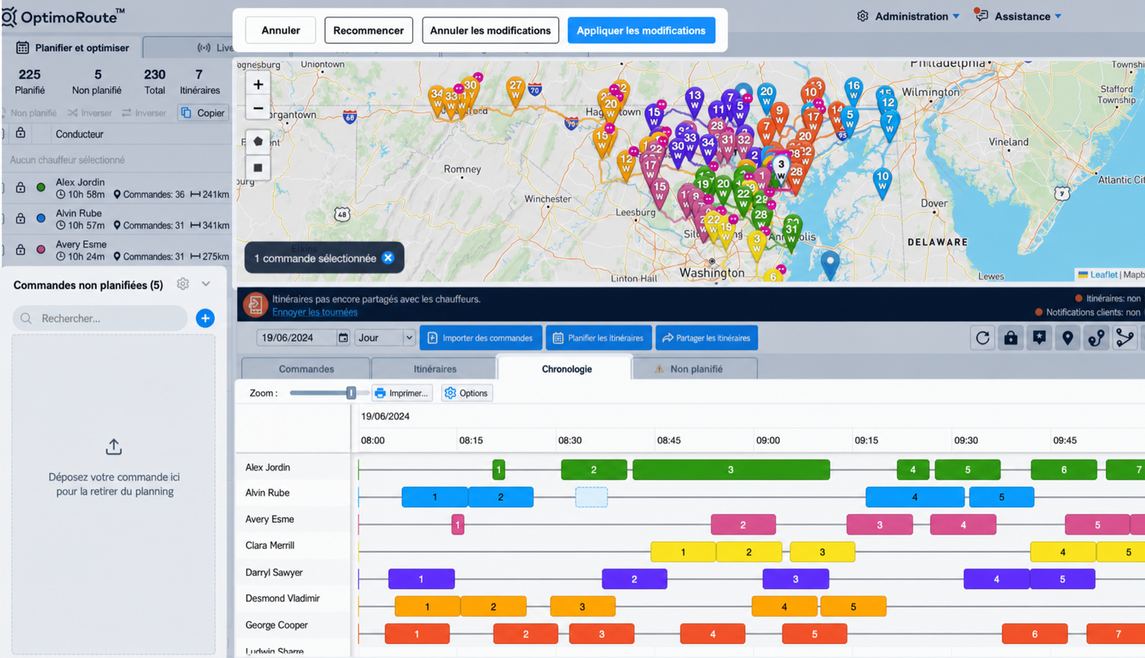The width and height of the screenshot is (1145, 658).
Task: Click the refresh icon in the toolbar
Action: click(x=983, y=338)
